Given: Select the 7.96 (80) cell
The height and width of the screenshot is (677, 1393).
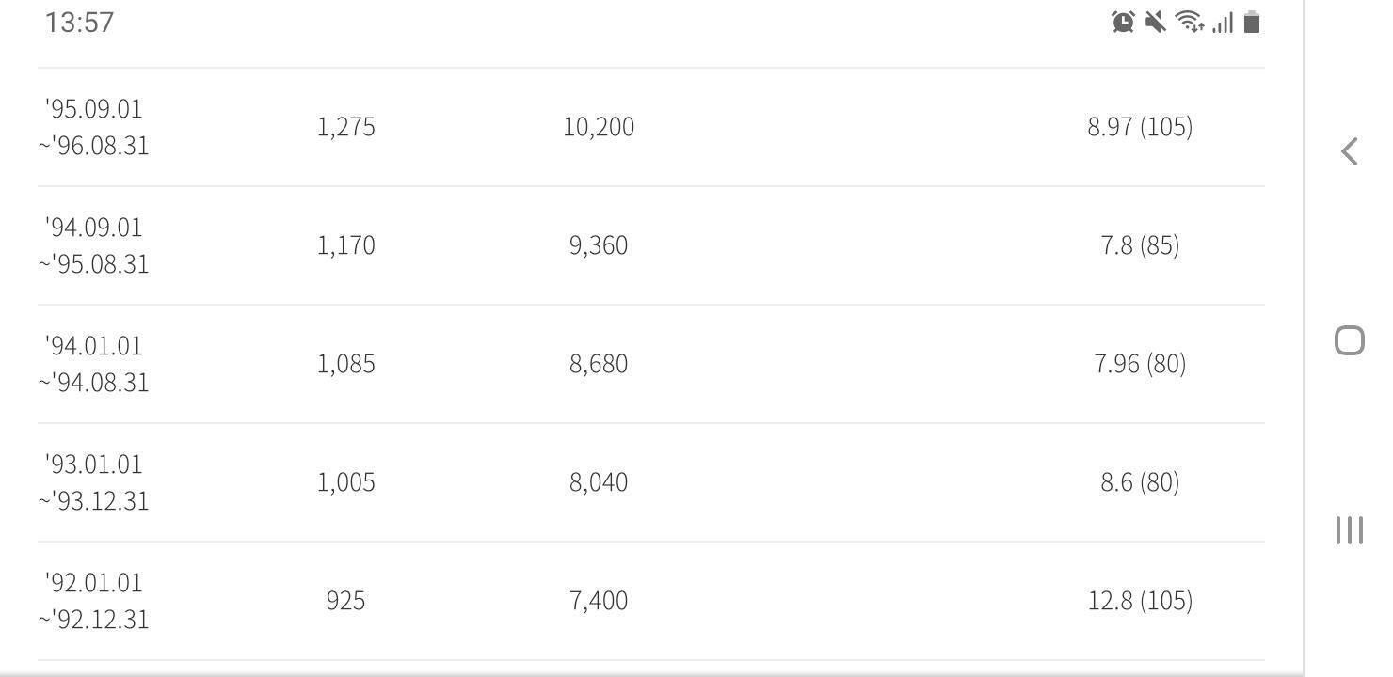Looking at the screenshot, I should [x=1140, y=364].
